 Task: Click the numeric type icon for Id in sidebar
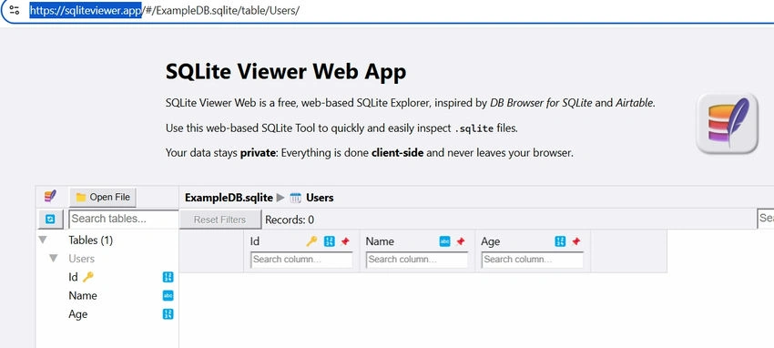tap(168, 277)
